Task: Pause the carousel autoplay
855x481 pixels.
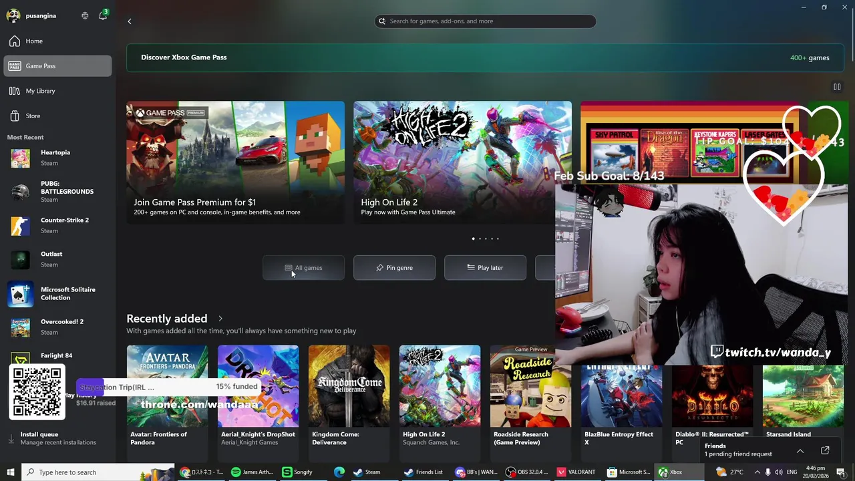Action: [x=837, y=87]
